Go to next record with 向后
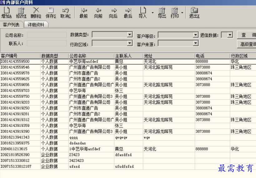 tap(113, 12)
